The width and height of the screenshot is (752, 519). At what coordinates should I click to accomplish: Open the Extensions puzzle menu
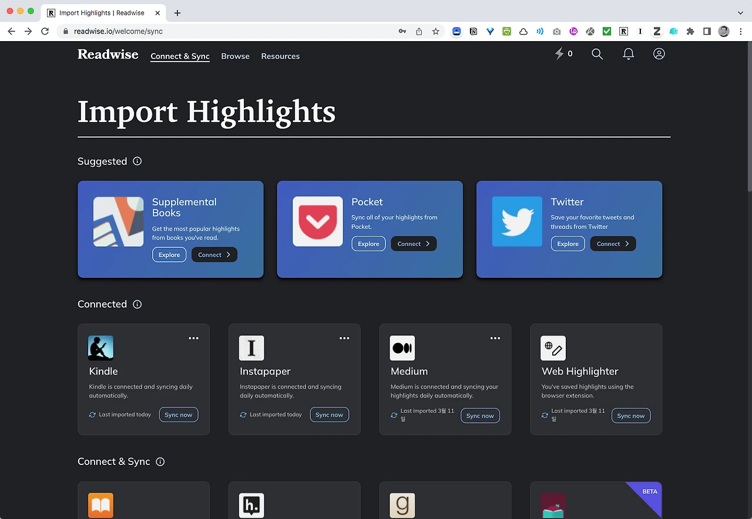point(690,31)
